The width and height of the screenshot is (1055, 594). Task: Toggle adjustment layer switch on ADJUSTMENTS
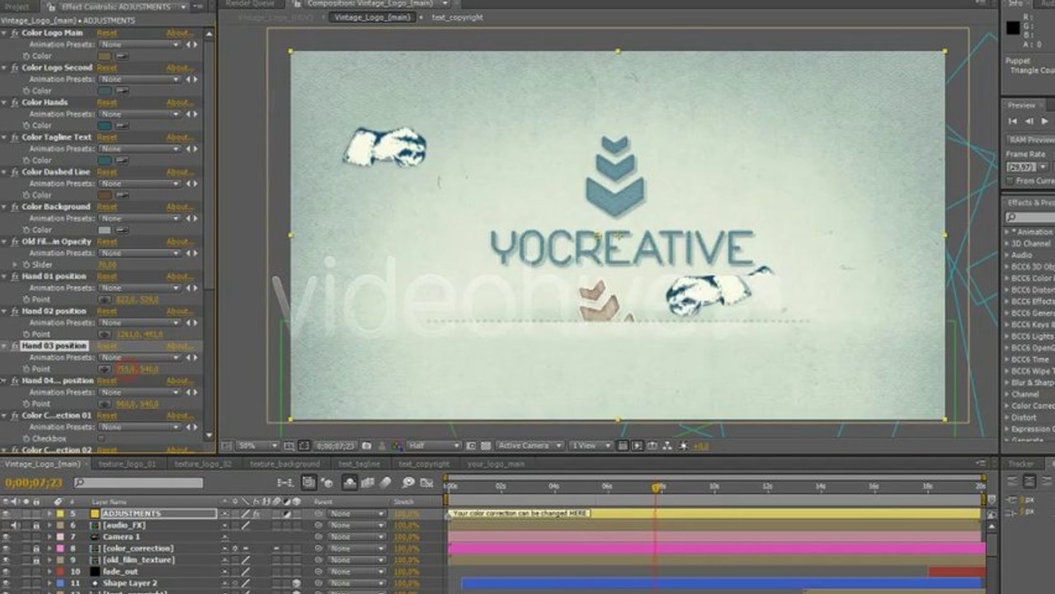285,513
